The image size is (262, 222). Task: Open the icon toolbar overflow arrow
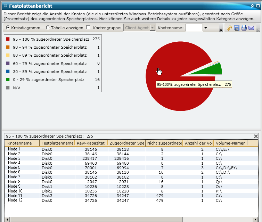(258, 31)
